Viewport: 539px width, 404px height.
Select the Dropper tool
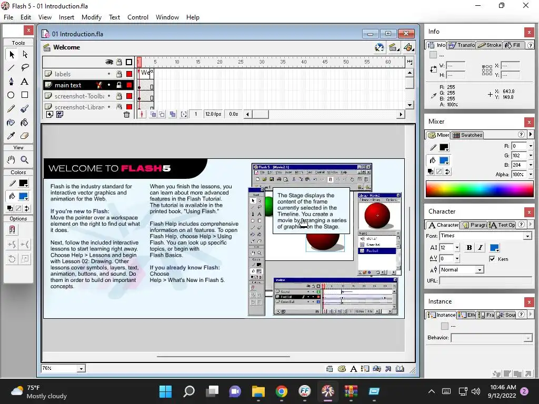[12, 136]
